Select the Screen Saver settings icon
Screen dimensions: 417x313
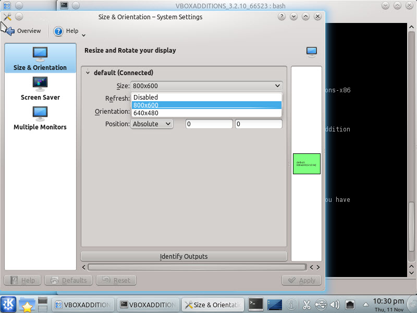40,83
